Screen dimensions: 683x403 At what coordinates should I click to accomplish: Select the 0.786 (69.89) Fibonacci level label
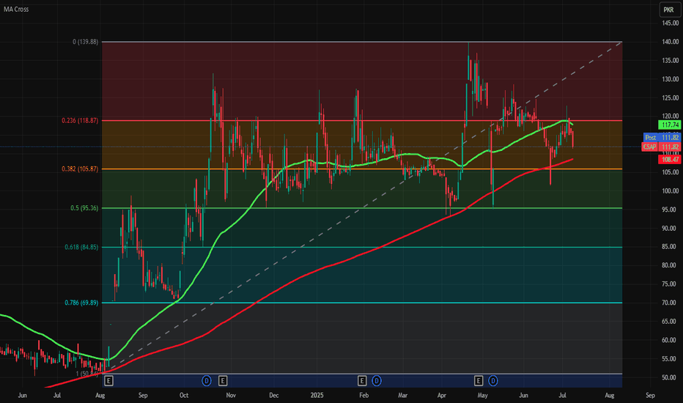(x=81, y=303)
